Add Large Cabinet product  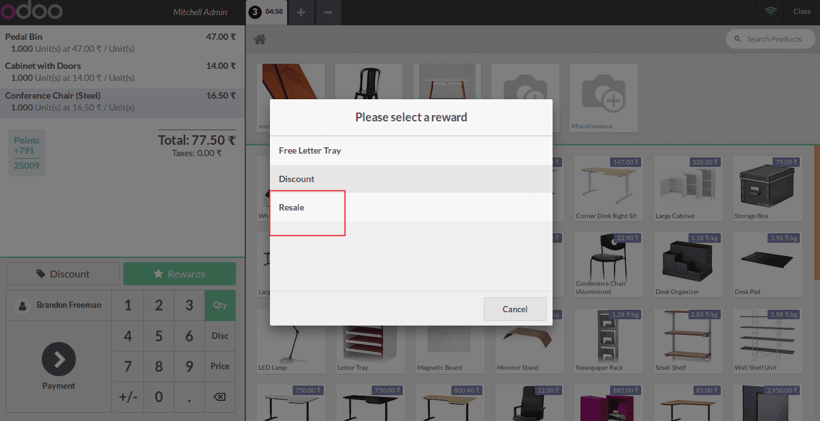[688, 188]
